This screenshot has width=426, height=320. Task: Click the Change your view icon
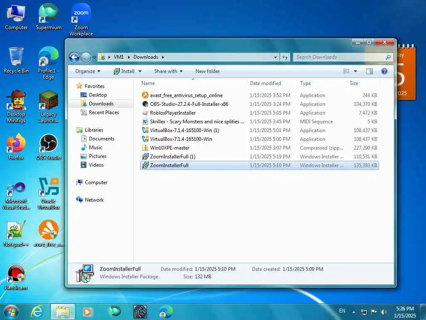tap(347, 71)
